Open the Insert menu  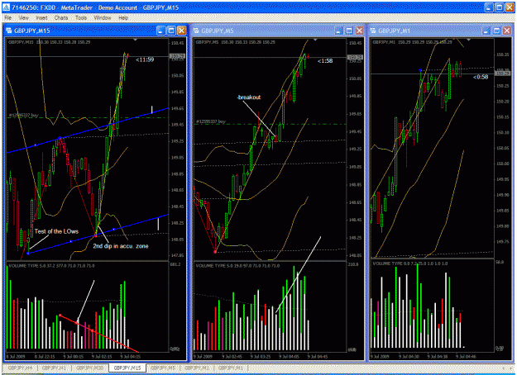pyautogui.click(x=41, y=18)
